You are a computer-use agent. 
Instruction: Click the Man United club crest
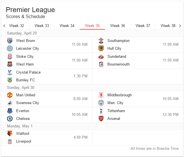coord(10,95)
